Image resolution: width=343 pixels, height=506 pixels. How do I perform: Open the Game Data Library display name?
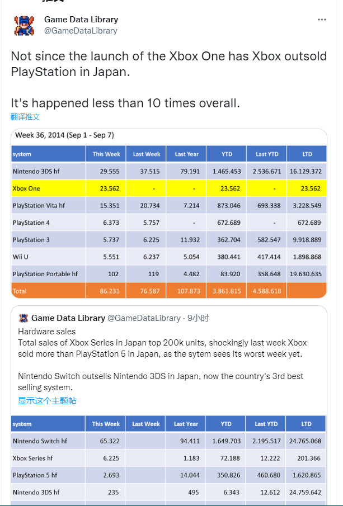pyautogui.click(x=81, y=20)
